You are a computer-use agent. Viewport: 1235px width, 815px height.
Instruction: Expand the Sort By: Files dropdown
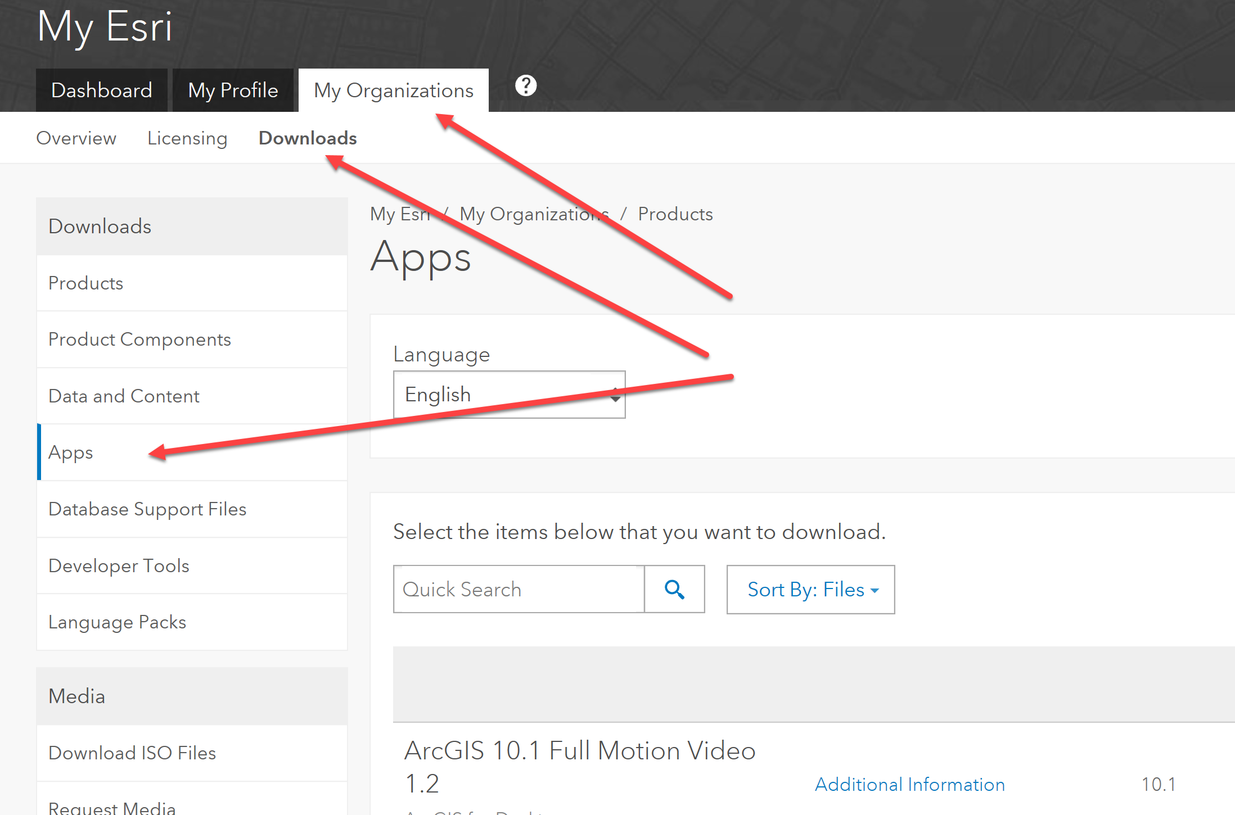pyautogui.click(x=810, y=590)
